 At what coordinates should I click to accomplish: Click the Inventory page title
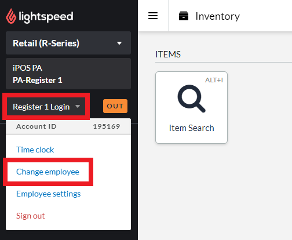click(217, 16)
